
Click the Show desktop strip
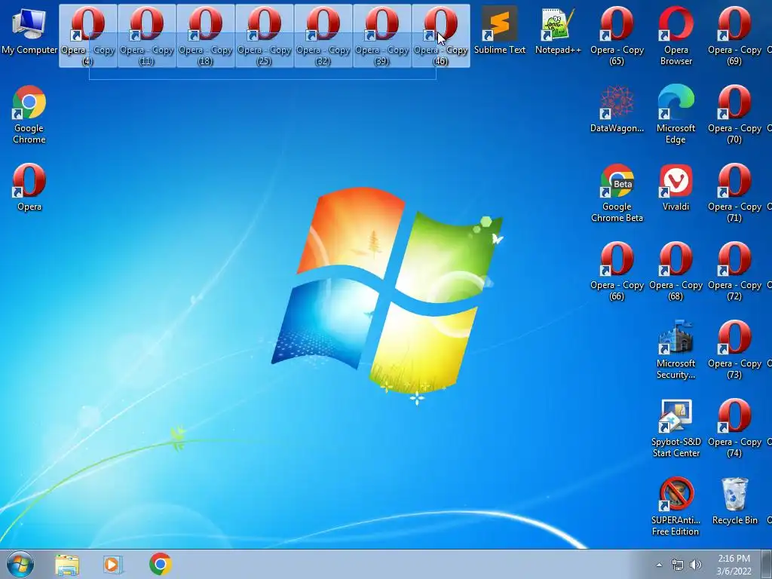point(767,564)
